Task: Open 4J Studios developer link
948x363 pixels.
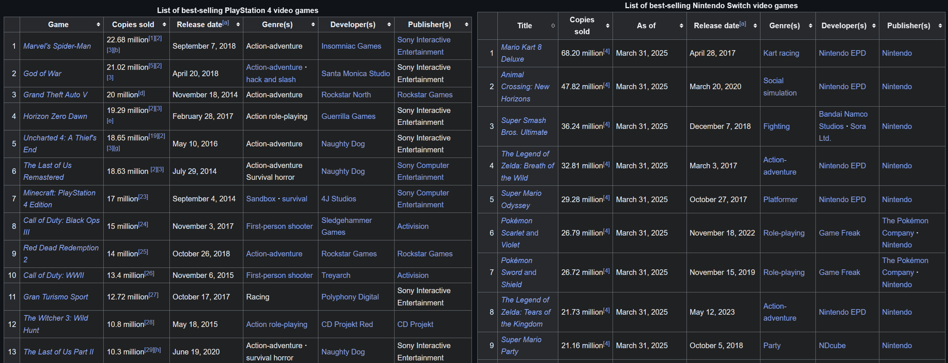Action: [338, 199]
